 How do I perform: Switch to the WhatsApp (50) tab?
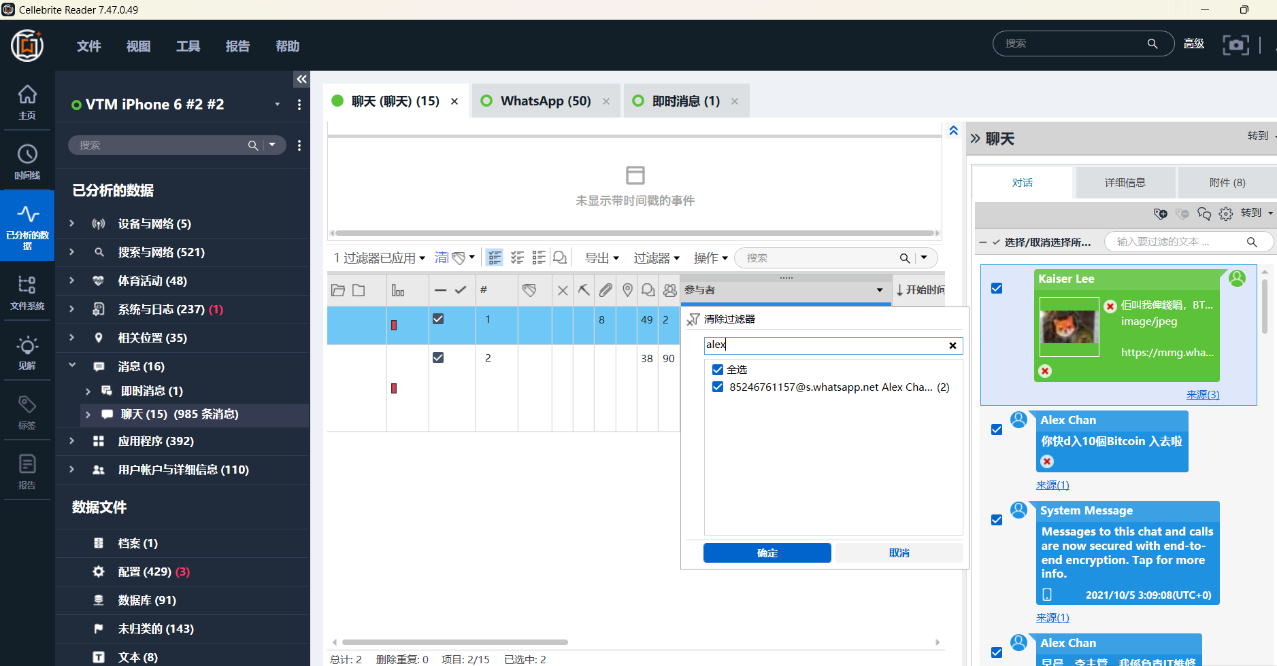pos(546,101)
